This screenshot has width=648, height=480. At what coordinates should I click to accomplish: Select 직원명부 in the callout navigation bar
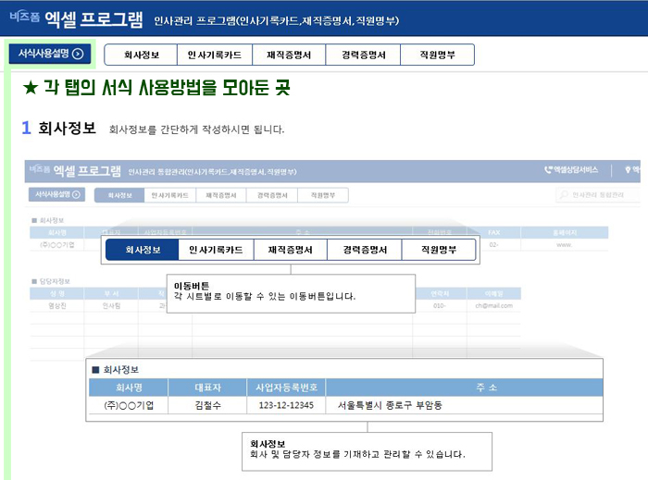439,250
